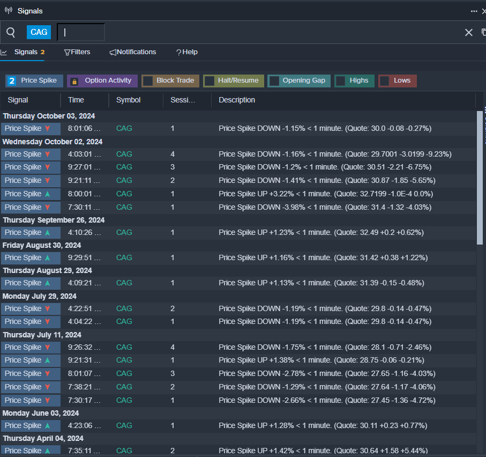Screen dimensions: 486x457
Task: Select description 'Price Spike UP +1.28%'
Action: pos(323,426)
